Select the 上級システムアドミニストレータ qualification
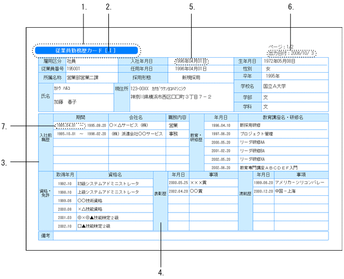The width and height of the screenshot is (344, 279). click(x=108, y=192)
